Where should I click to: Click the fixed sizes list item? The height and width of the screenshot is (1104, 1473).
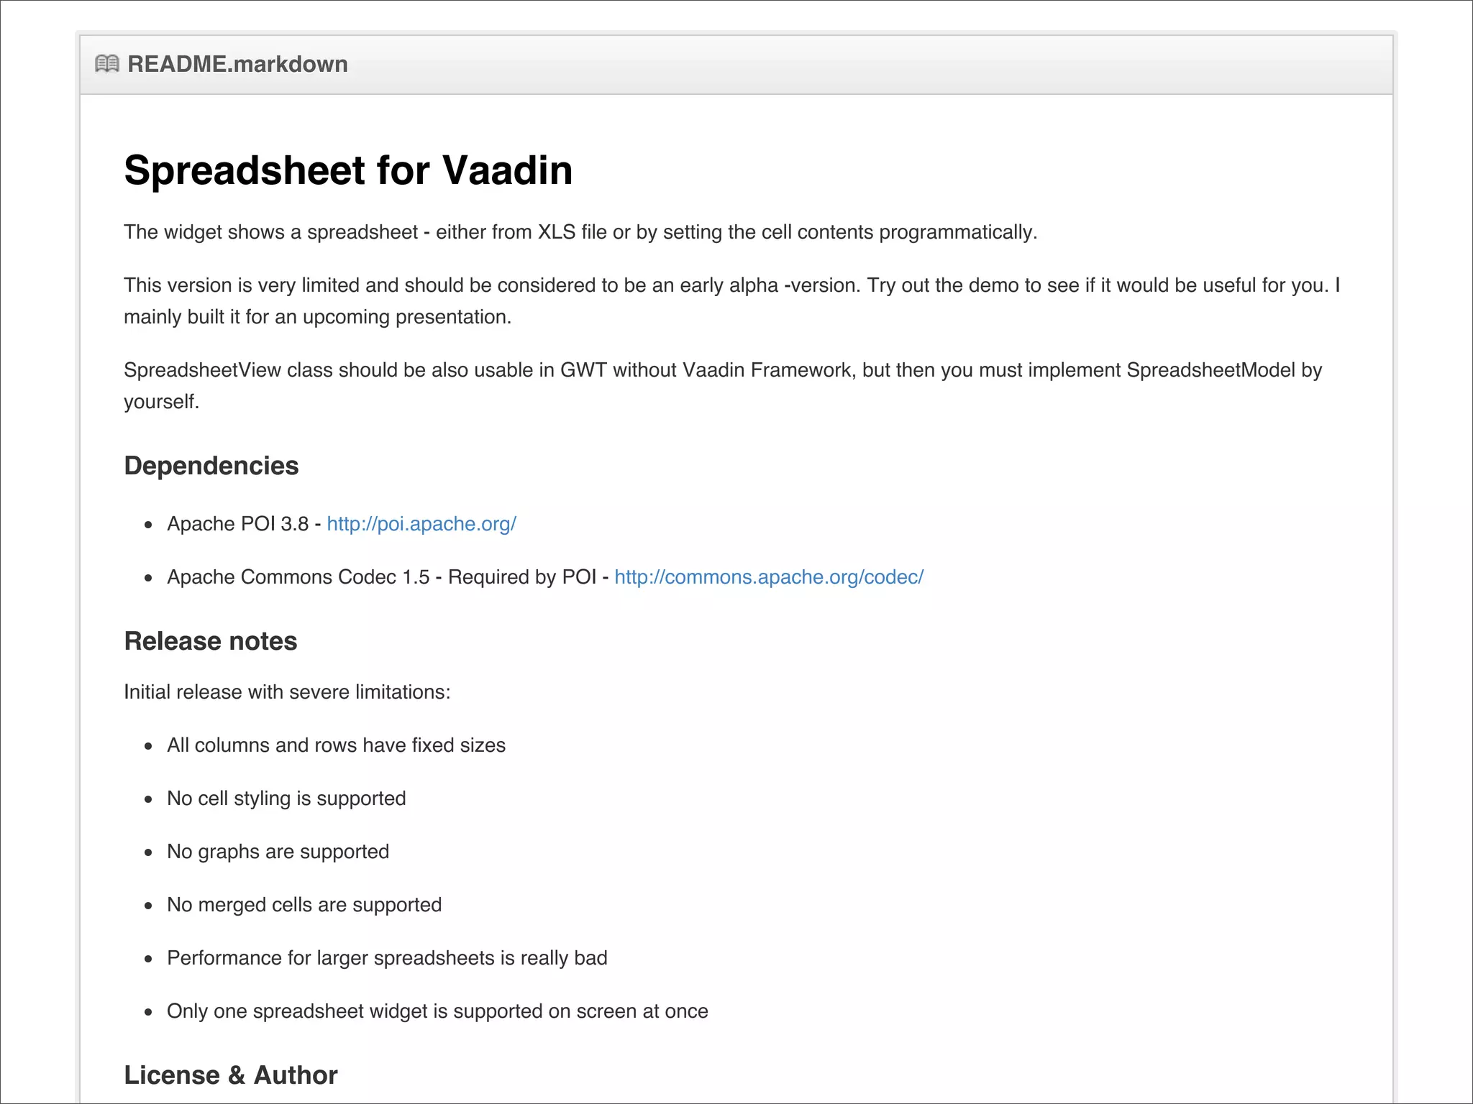[336, 745]
